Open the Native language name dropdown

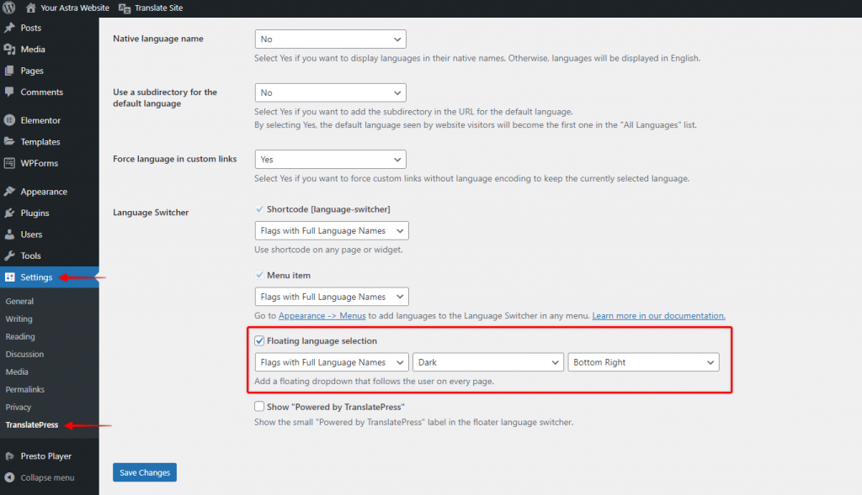[330, 39]
